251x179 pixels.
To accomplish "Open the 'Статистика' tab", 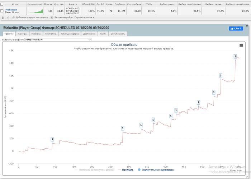I will click(51, 34).
